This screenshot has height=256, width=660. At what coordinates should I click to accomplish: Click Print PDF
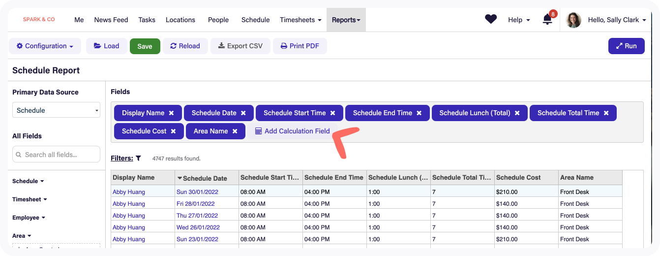pyautogui.click(x=300, y=46)
